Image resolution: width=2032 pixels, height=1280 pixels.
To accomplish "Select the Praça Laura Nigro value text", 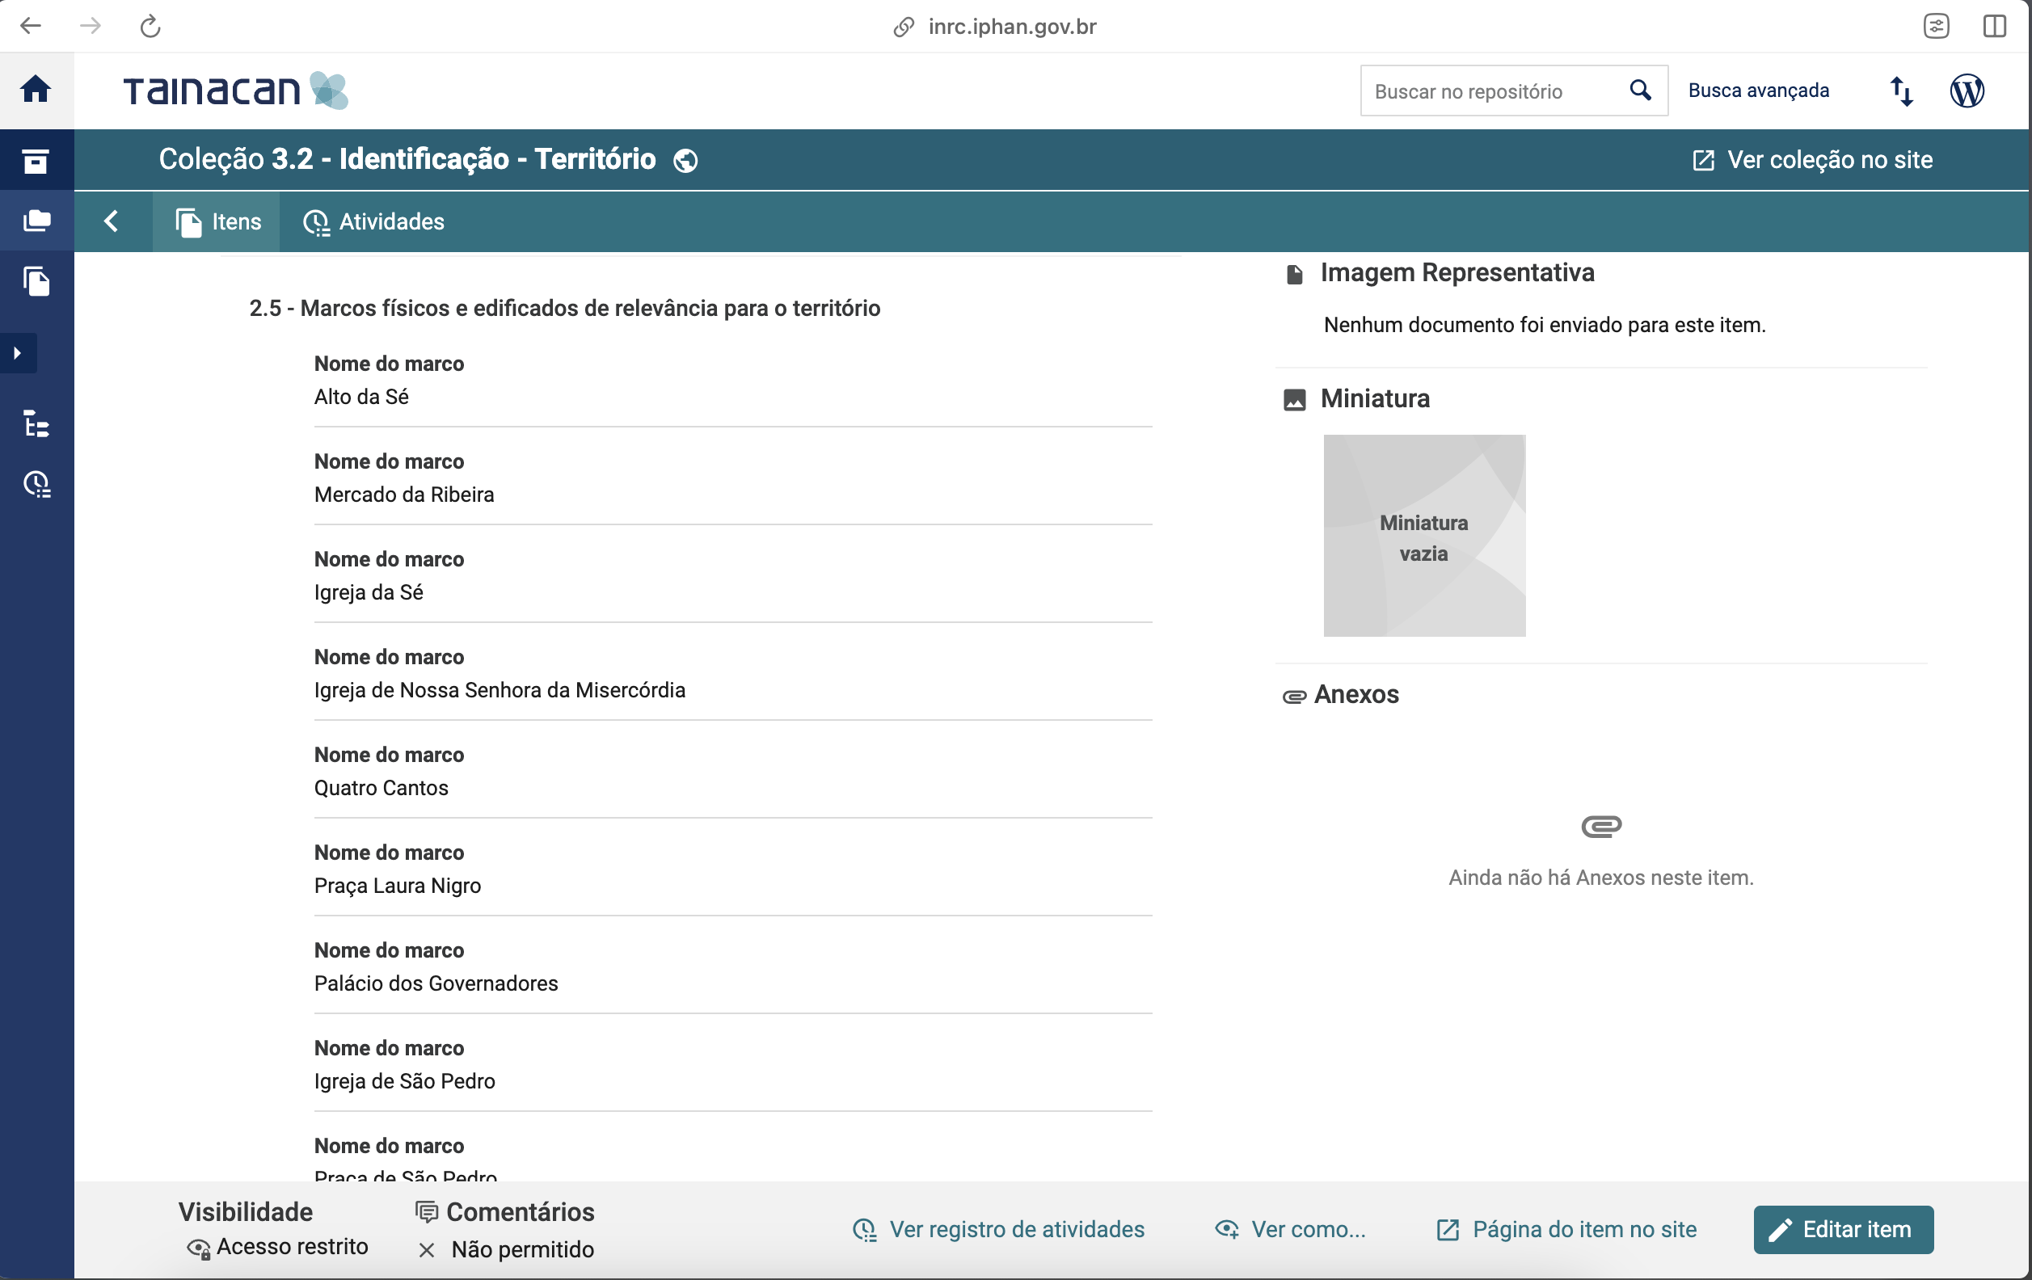I will click(x=398, y=886).
